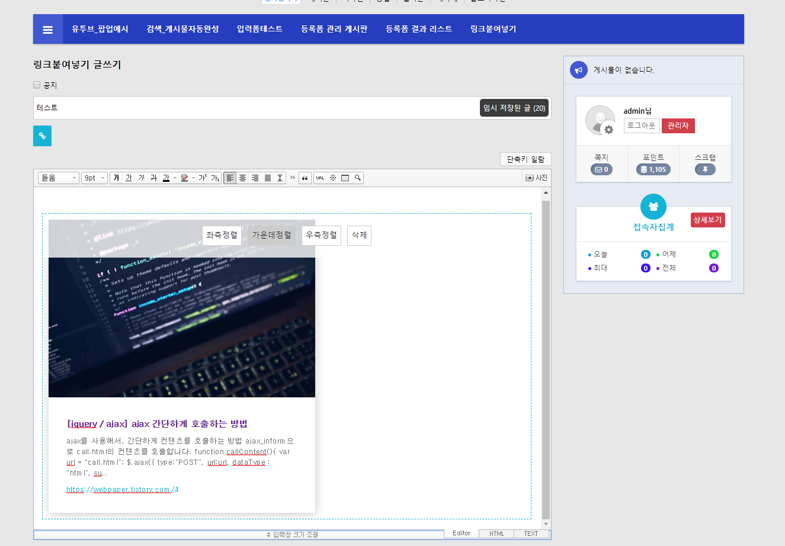Click the blockquote icon in editor toolbar
The height and width of the screenshot is (546, 785).
[305, 178]
